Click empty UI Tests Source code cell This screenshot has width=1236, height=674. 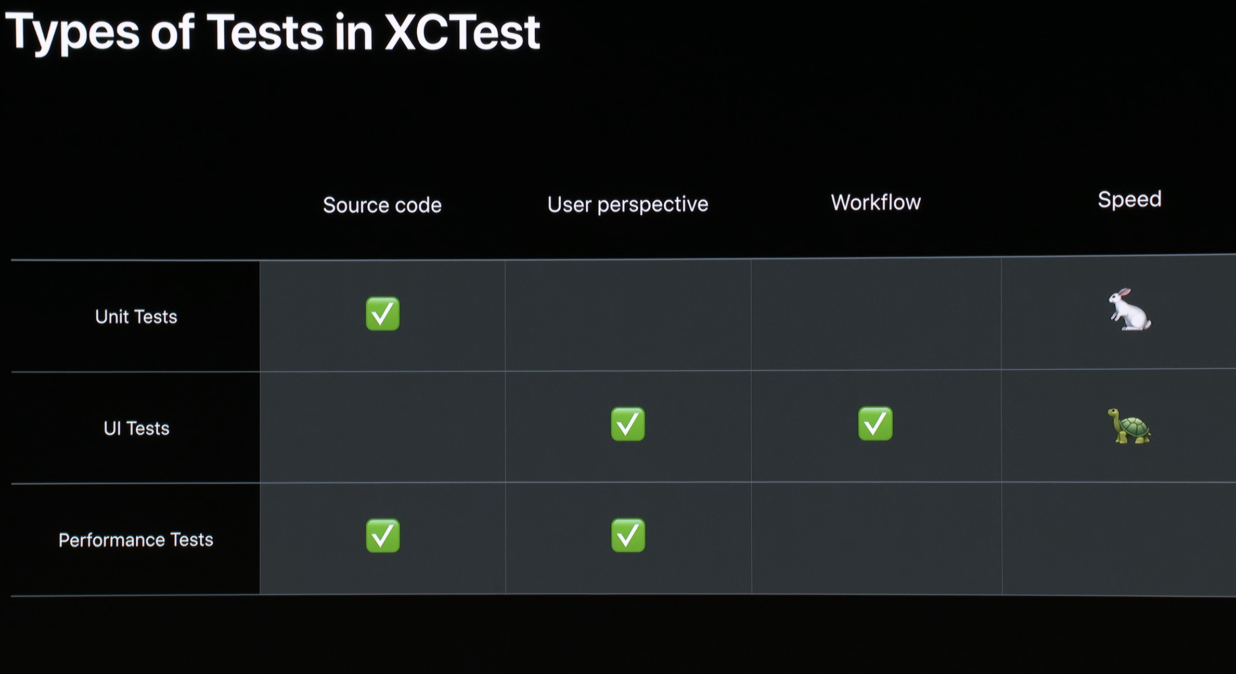coord(382,427)
